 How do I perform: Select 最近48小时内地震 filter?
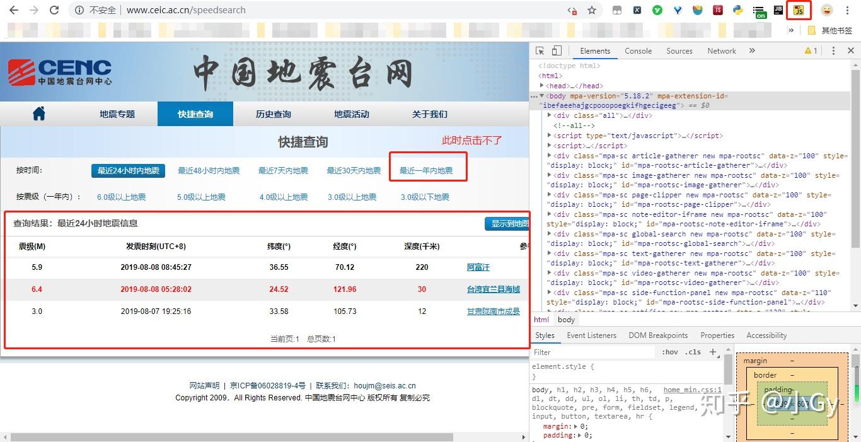click(x=209, y=171)
